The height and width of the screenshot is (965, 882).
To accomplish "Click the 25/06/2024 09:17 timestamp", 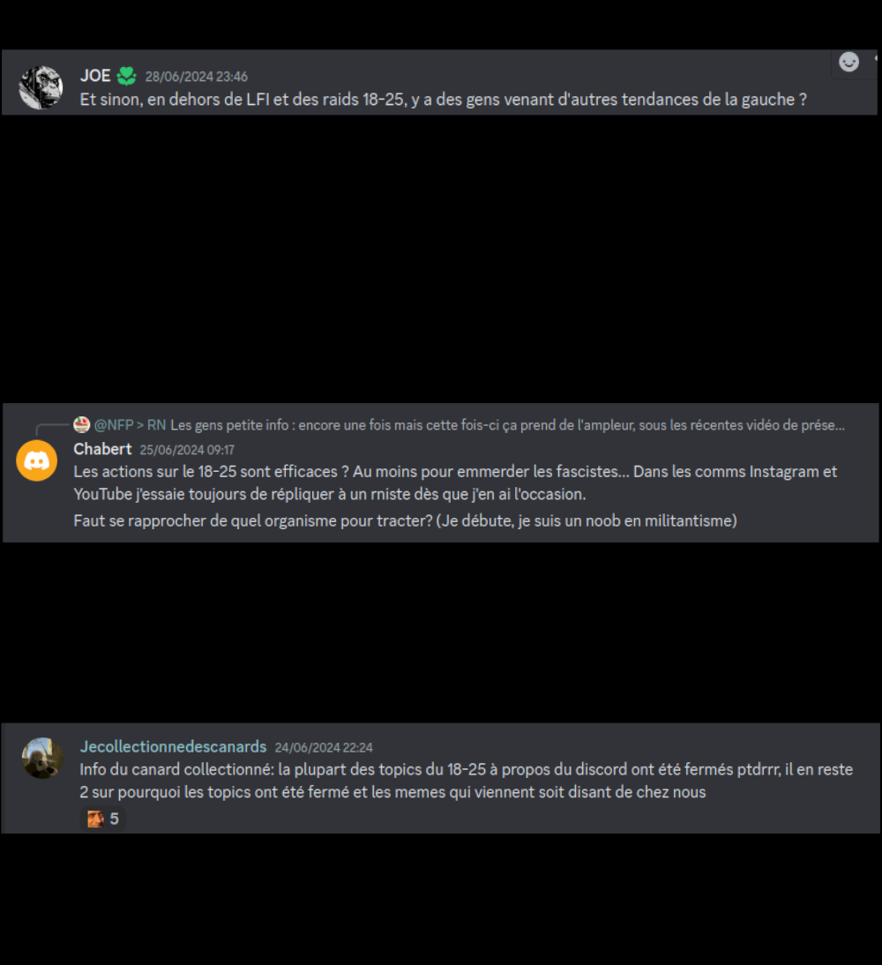I will (187, 450).
